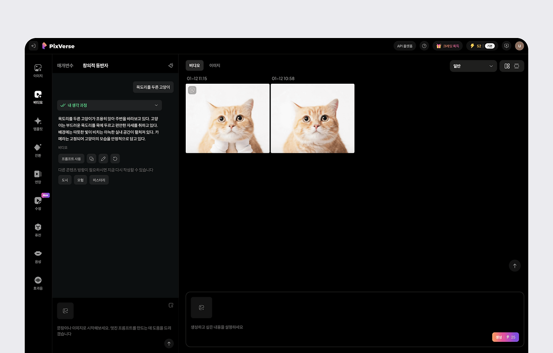Select the 이미지 tool in the sidebar
Viewport: 553px width, 353px height.
tap(38, 70)
